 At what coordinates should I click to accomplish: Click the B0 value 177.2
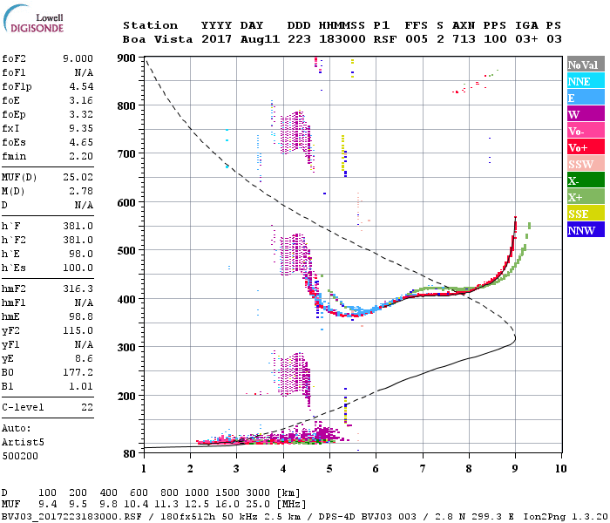78,373
